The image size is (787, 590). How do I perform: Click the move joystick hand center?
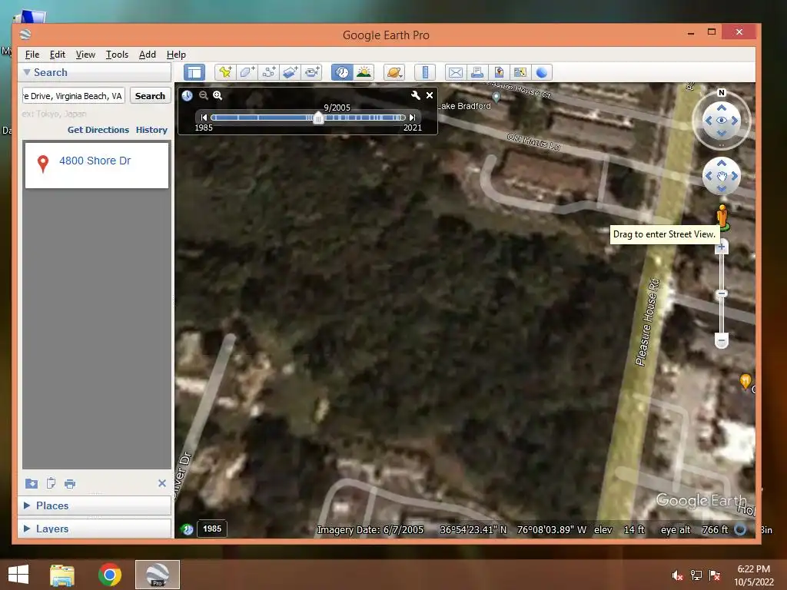(721, 176)
